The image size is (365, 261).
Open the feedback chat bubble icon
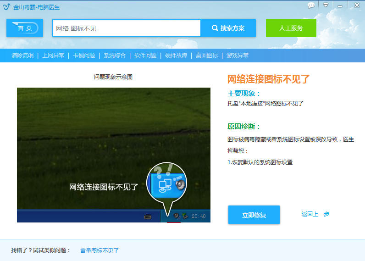point(311,6)
